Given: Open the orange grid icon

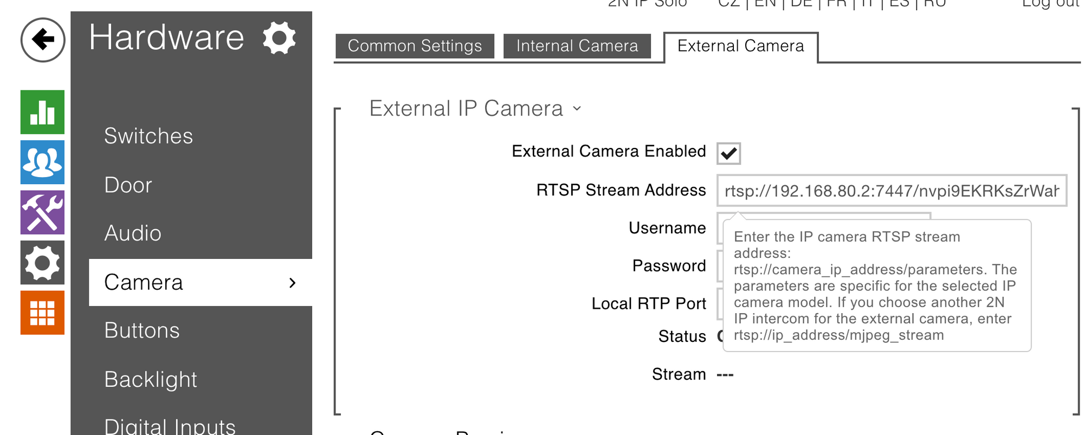Looking at the screenshot, I should (x=42, y=313).
